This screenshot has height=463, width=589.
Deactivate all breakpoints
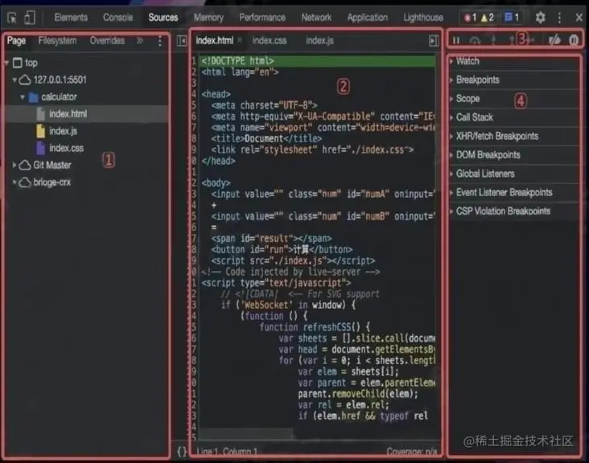tap(554, 40)
